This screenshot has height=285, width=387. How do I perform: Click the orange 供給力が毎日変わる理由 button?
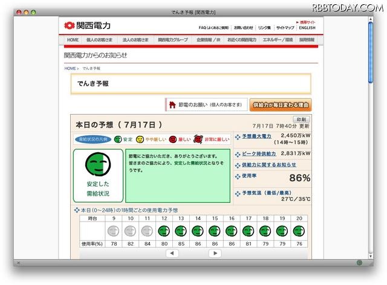[x=281, y=105]
